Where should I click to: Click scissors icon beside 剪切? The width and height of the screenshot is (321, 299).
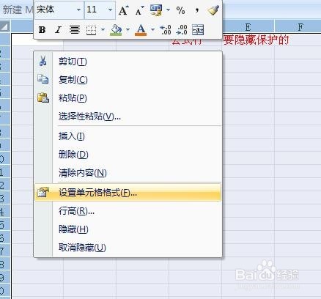(43, 61)
